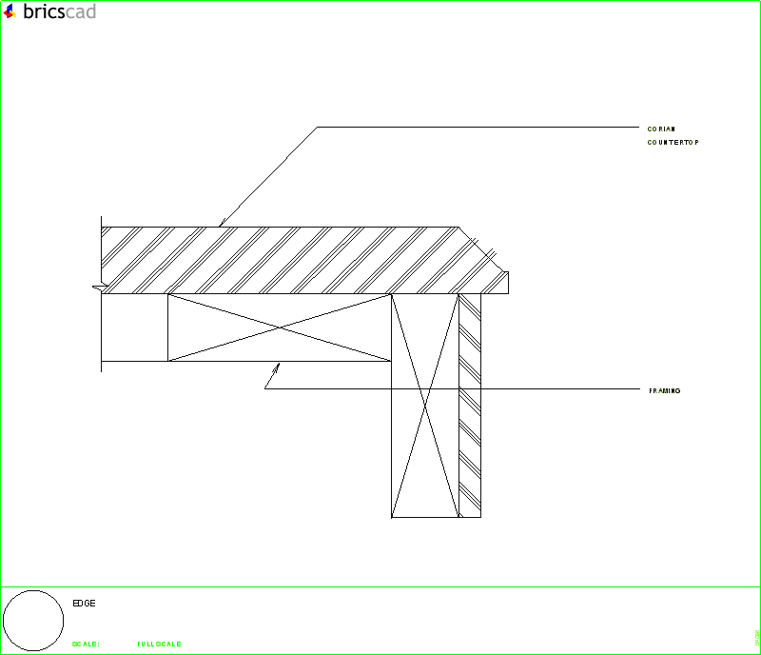Expand the EDGE detail title
Screen dimensions: 761x655
[84, 603]
